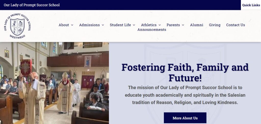This screenshot has height=124, width=261.
Task: Open the Admissions menu
Action: click(89, 25)
